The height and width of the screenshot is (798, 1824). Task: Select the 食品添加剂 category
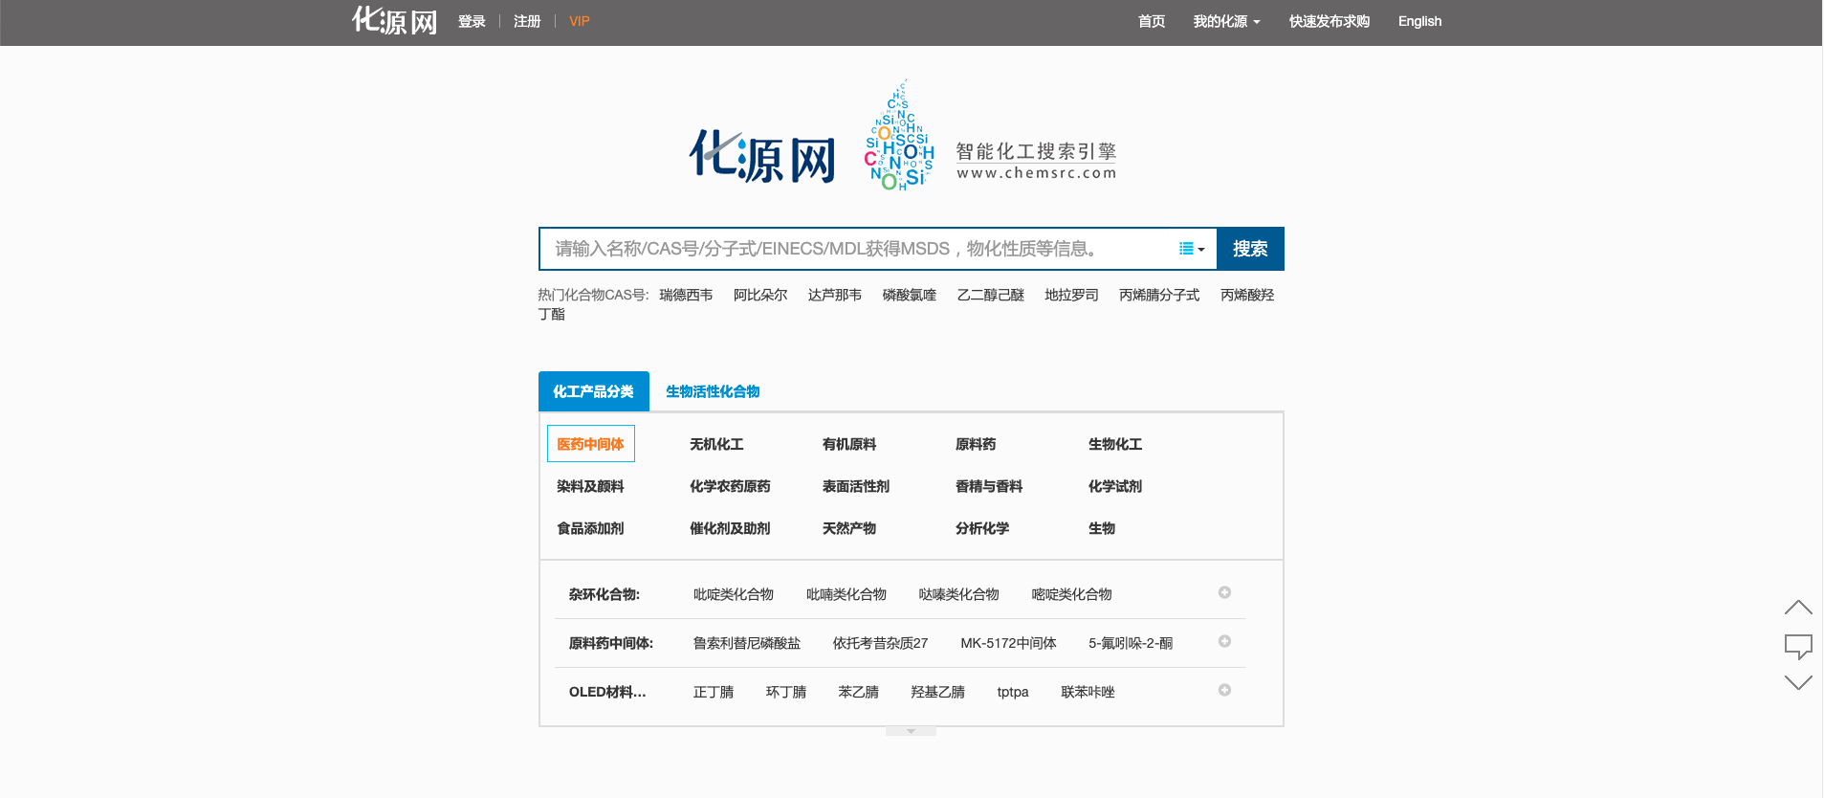coord(590,528)
